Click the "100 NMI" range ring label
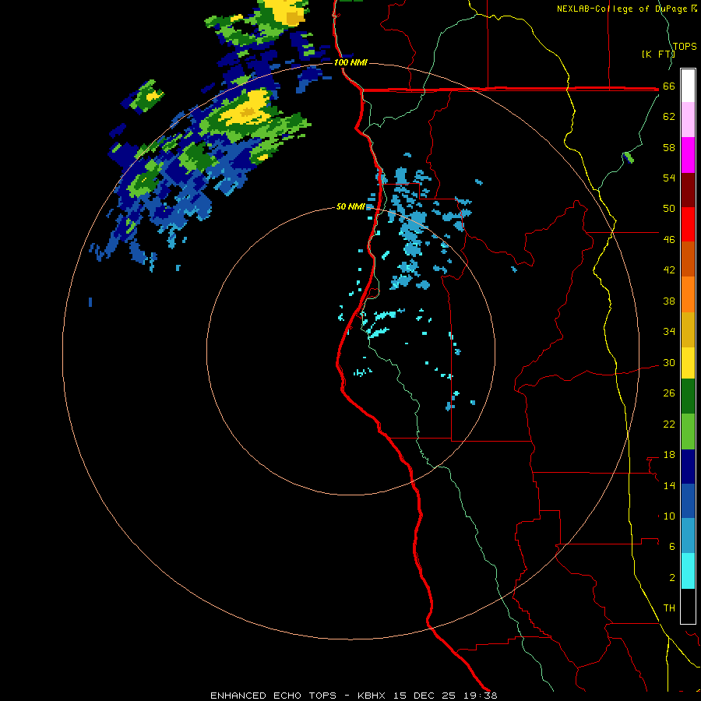Image resolution: width=701 pixels, height=701 pixels. click(350, 62)
